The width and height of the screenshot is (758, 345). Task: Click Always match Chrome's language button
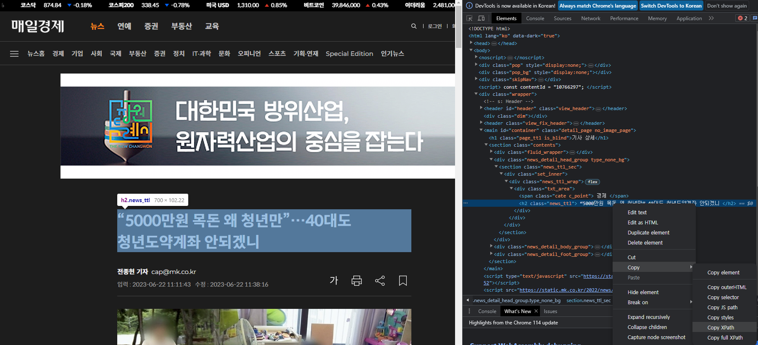597,6
